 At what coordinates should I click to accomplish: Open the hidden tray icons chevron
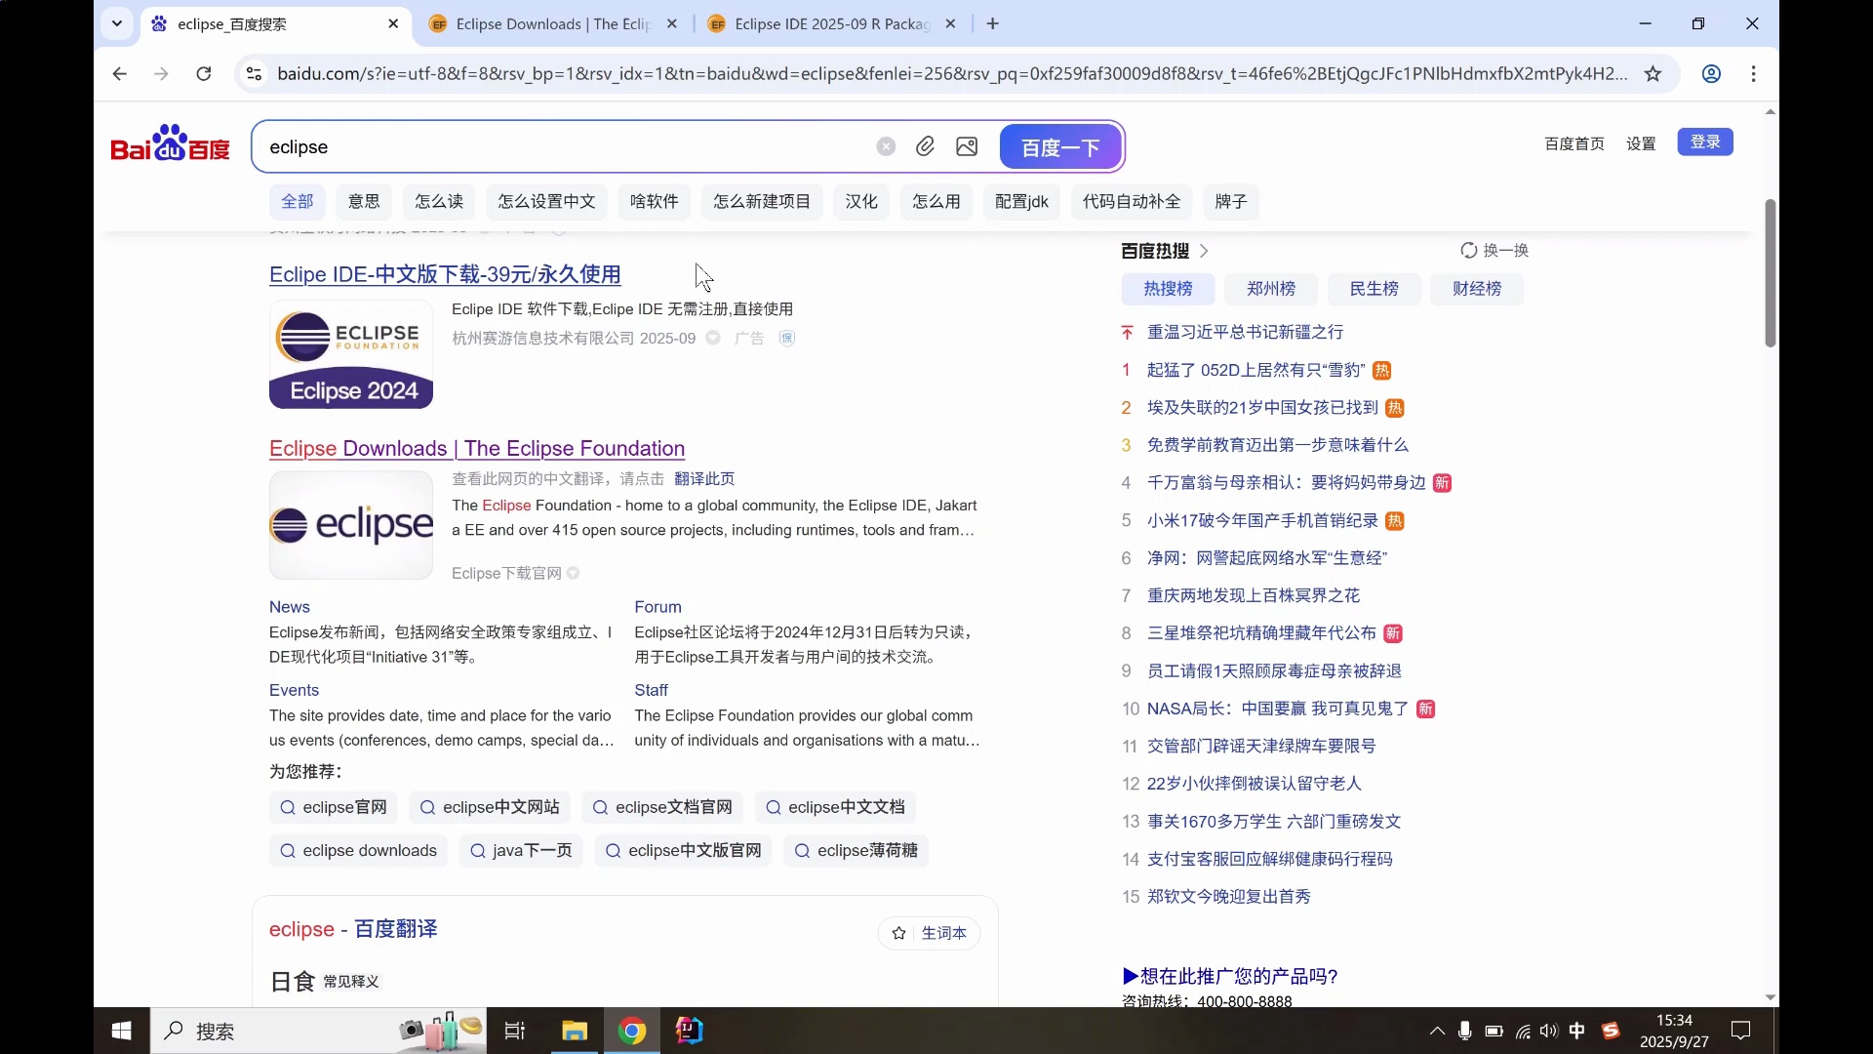point(1436,1031)
